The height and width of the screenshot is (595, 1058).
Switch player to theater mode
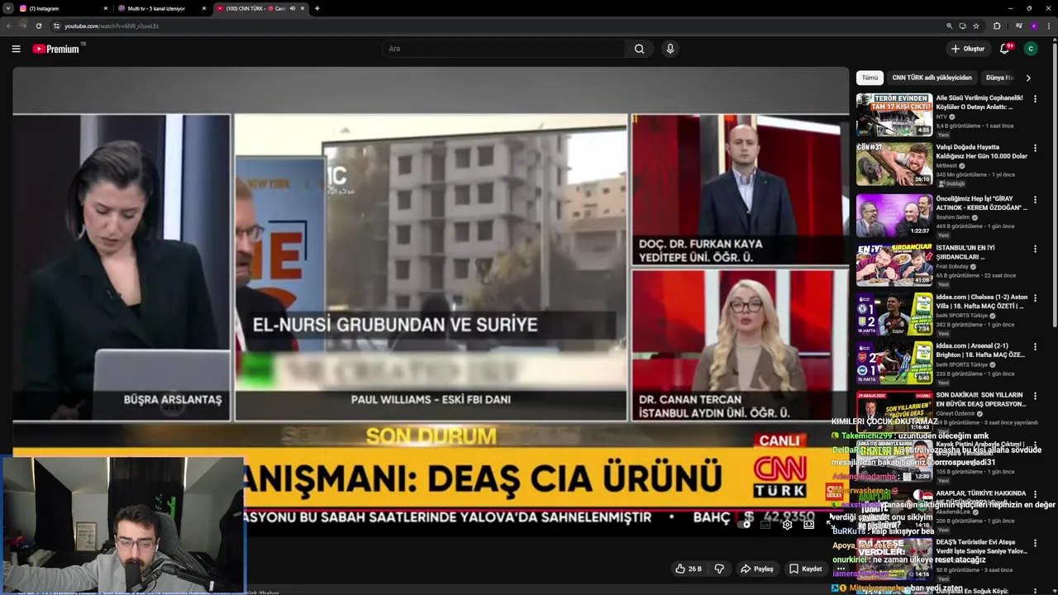click(x=809, y=524)
